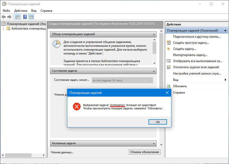Image resolution: width=229 pixels, height=164 pixels.
Task: Open the Файл menu
Action: tap(6, 11)
